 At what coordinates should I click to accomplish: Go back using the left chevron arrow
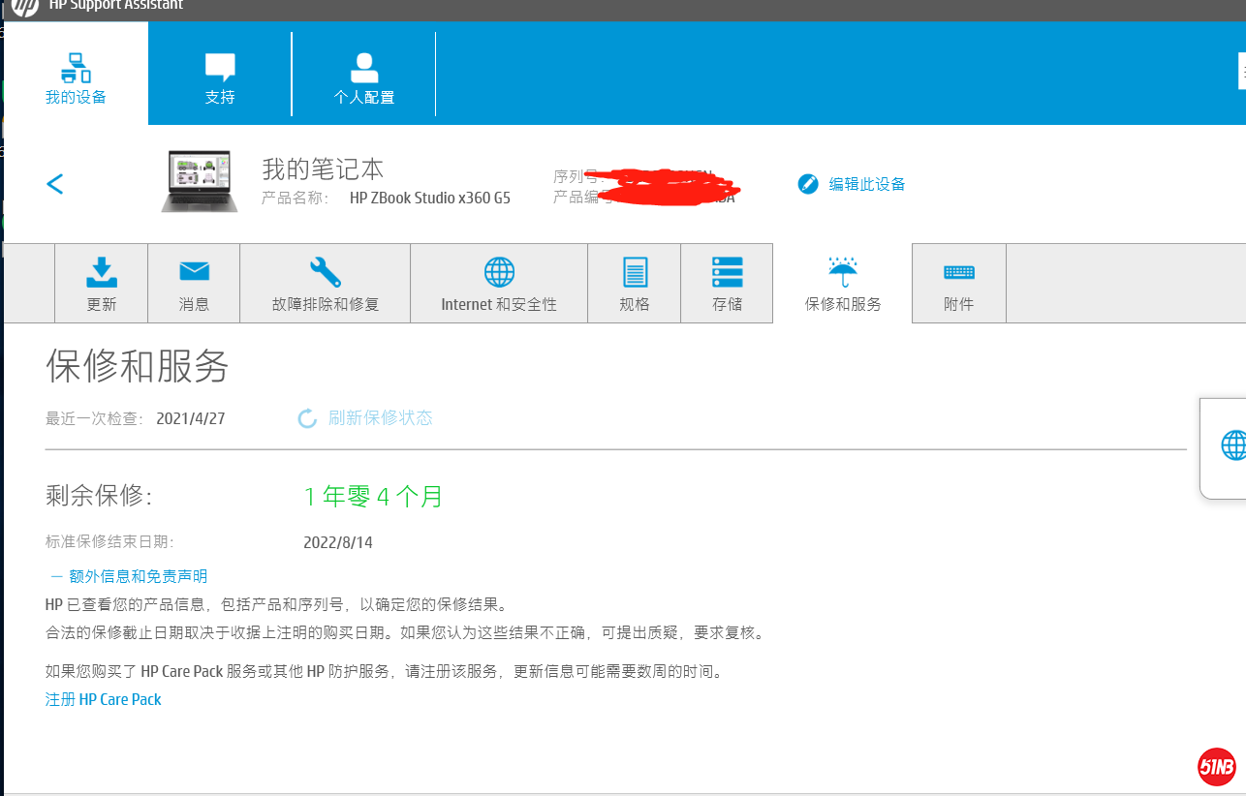pyautogui.click(x=55, y=184)
